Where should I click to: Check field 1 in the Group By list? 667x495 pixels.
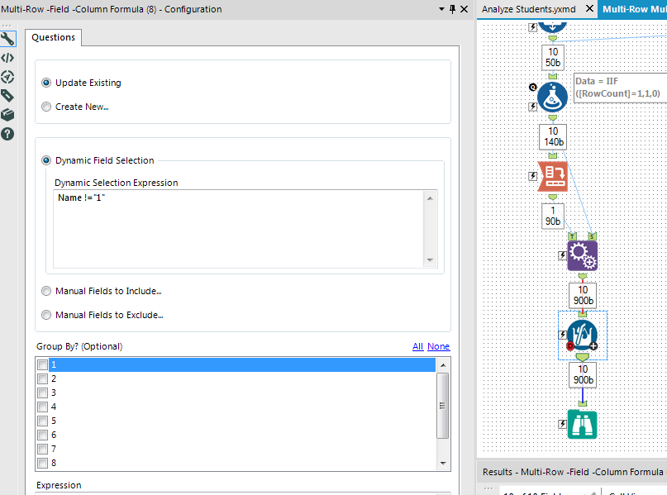(x=42, y=364)
